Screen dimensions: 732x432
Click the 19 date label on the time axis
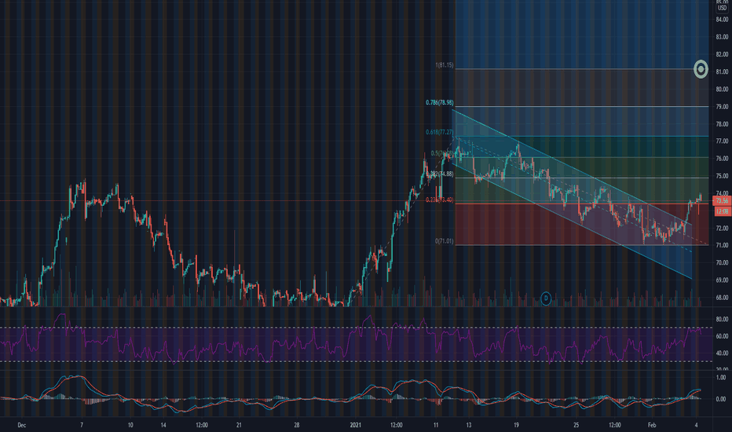click(x=516, y=425)
